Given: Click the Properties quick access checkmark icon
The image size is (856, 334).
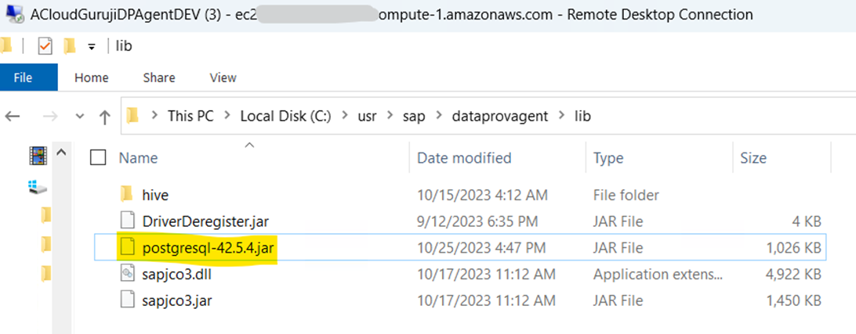Looking at the screenshot, I should click(x=45, y=46).
